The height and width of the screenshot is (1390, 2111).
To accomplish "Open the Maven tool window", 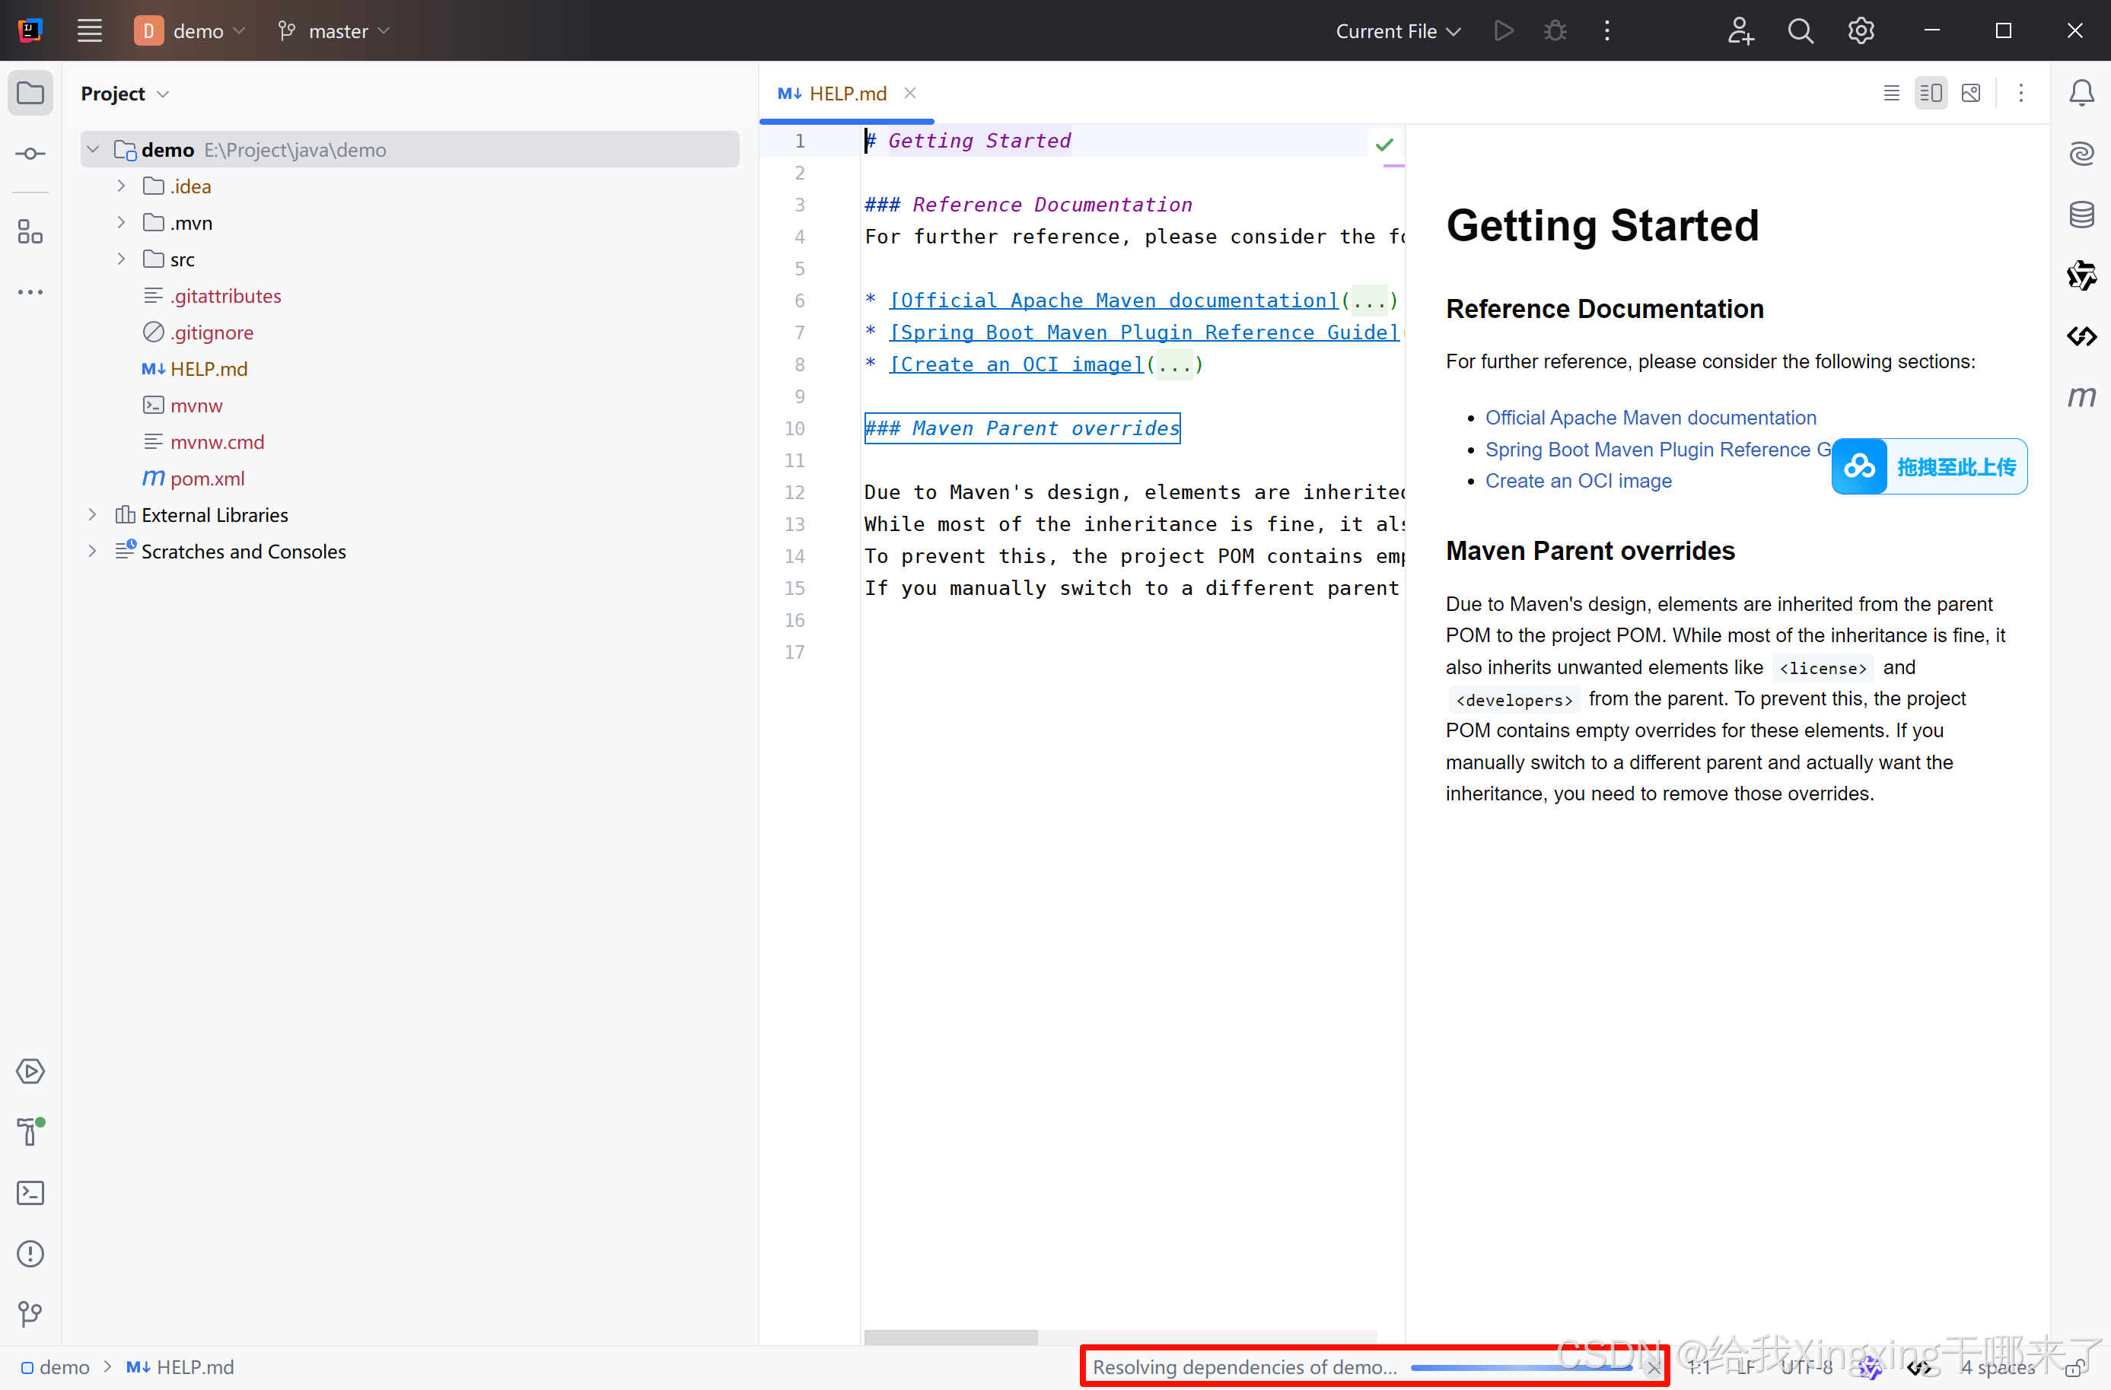I will click(2081, 396).
